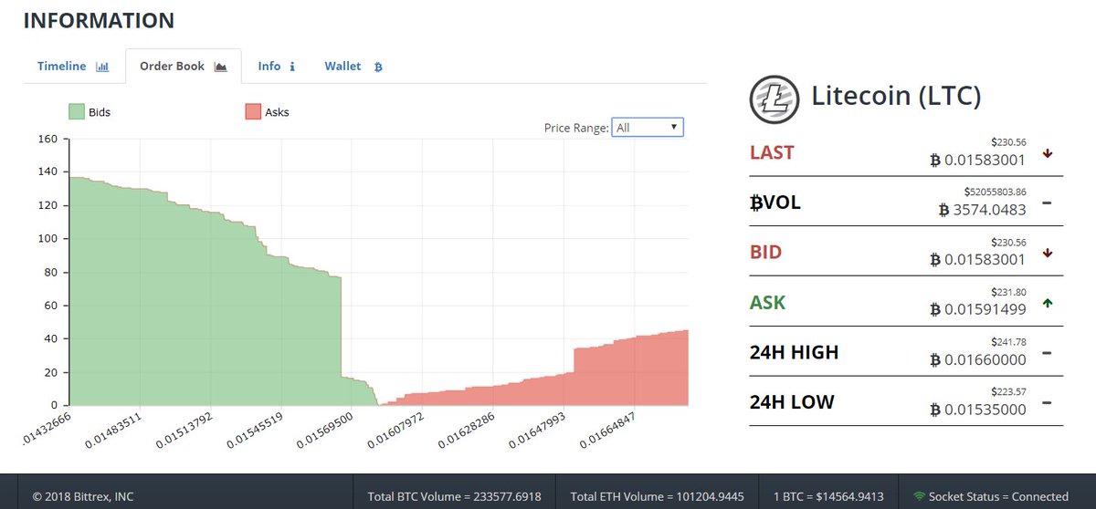
Task: Switch to the Order Book tab
Action: point(183,66)
